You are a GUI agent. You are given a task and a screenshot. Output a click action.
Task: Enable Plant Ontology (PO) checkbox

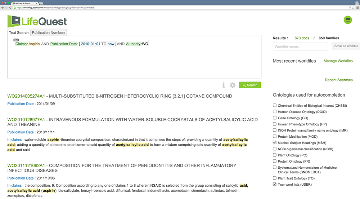coord(275,155)
